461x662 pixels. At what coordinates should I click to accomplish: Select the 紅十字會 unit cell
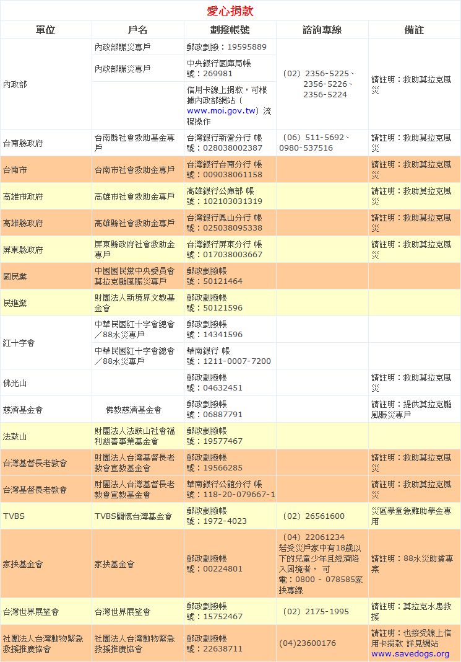pos(19,343)
